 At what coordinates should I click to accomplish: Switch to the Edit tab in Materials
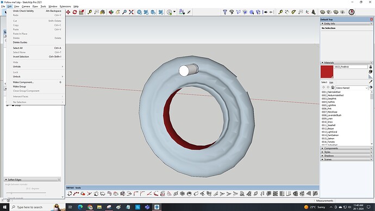tap(331, 83)
